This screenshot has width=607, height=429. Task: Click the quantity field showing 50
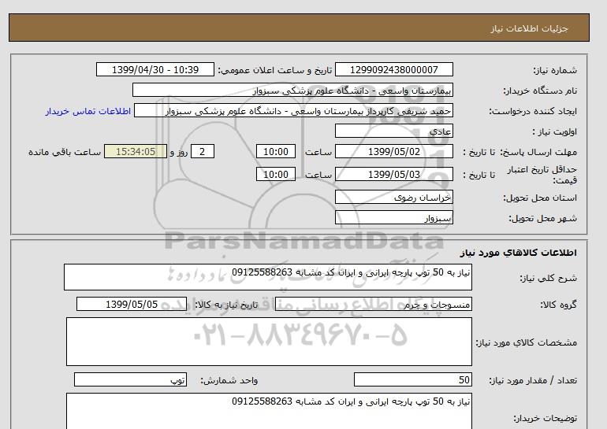(x=412, y=379)
